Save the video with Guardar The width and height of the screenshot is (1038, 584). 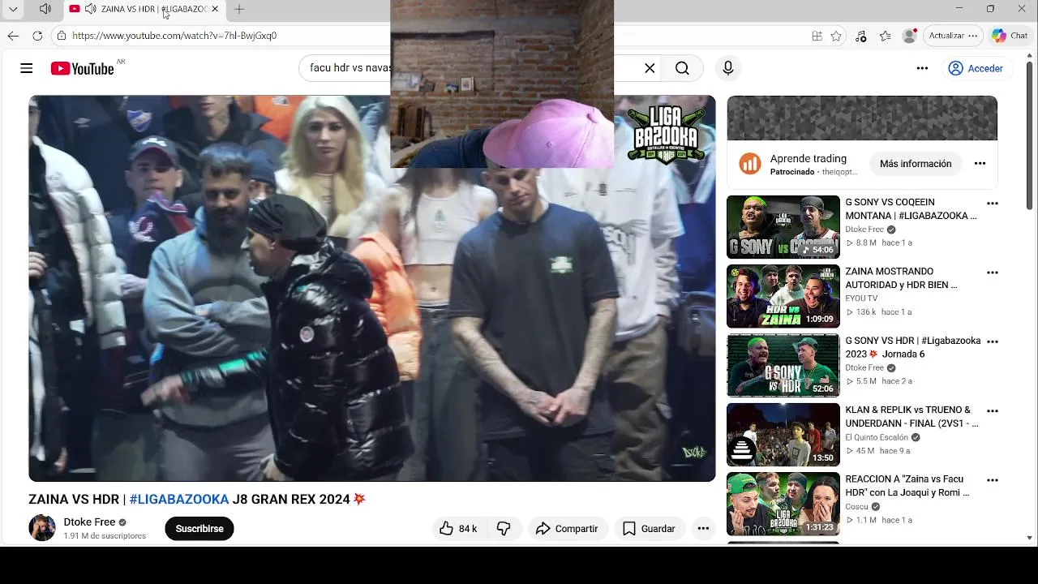coord(649,528)
